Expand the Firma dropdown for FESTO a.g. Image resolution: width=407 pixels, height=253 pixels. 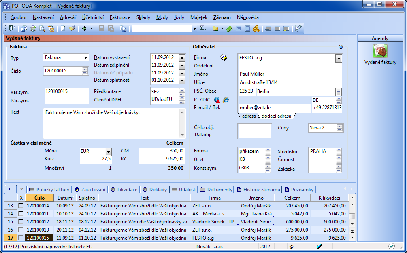pyautogui.click(x=339, y=59)
